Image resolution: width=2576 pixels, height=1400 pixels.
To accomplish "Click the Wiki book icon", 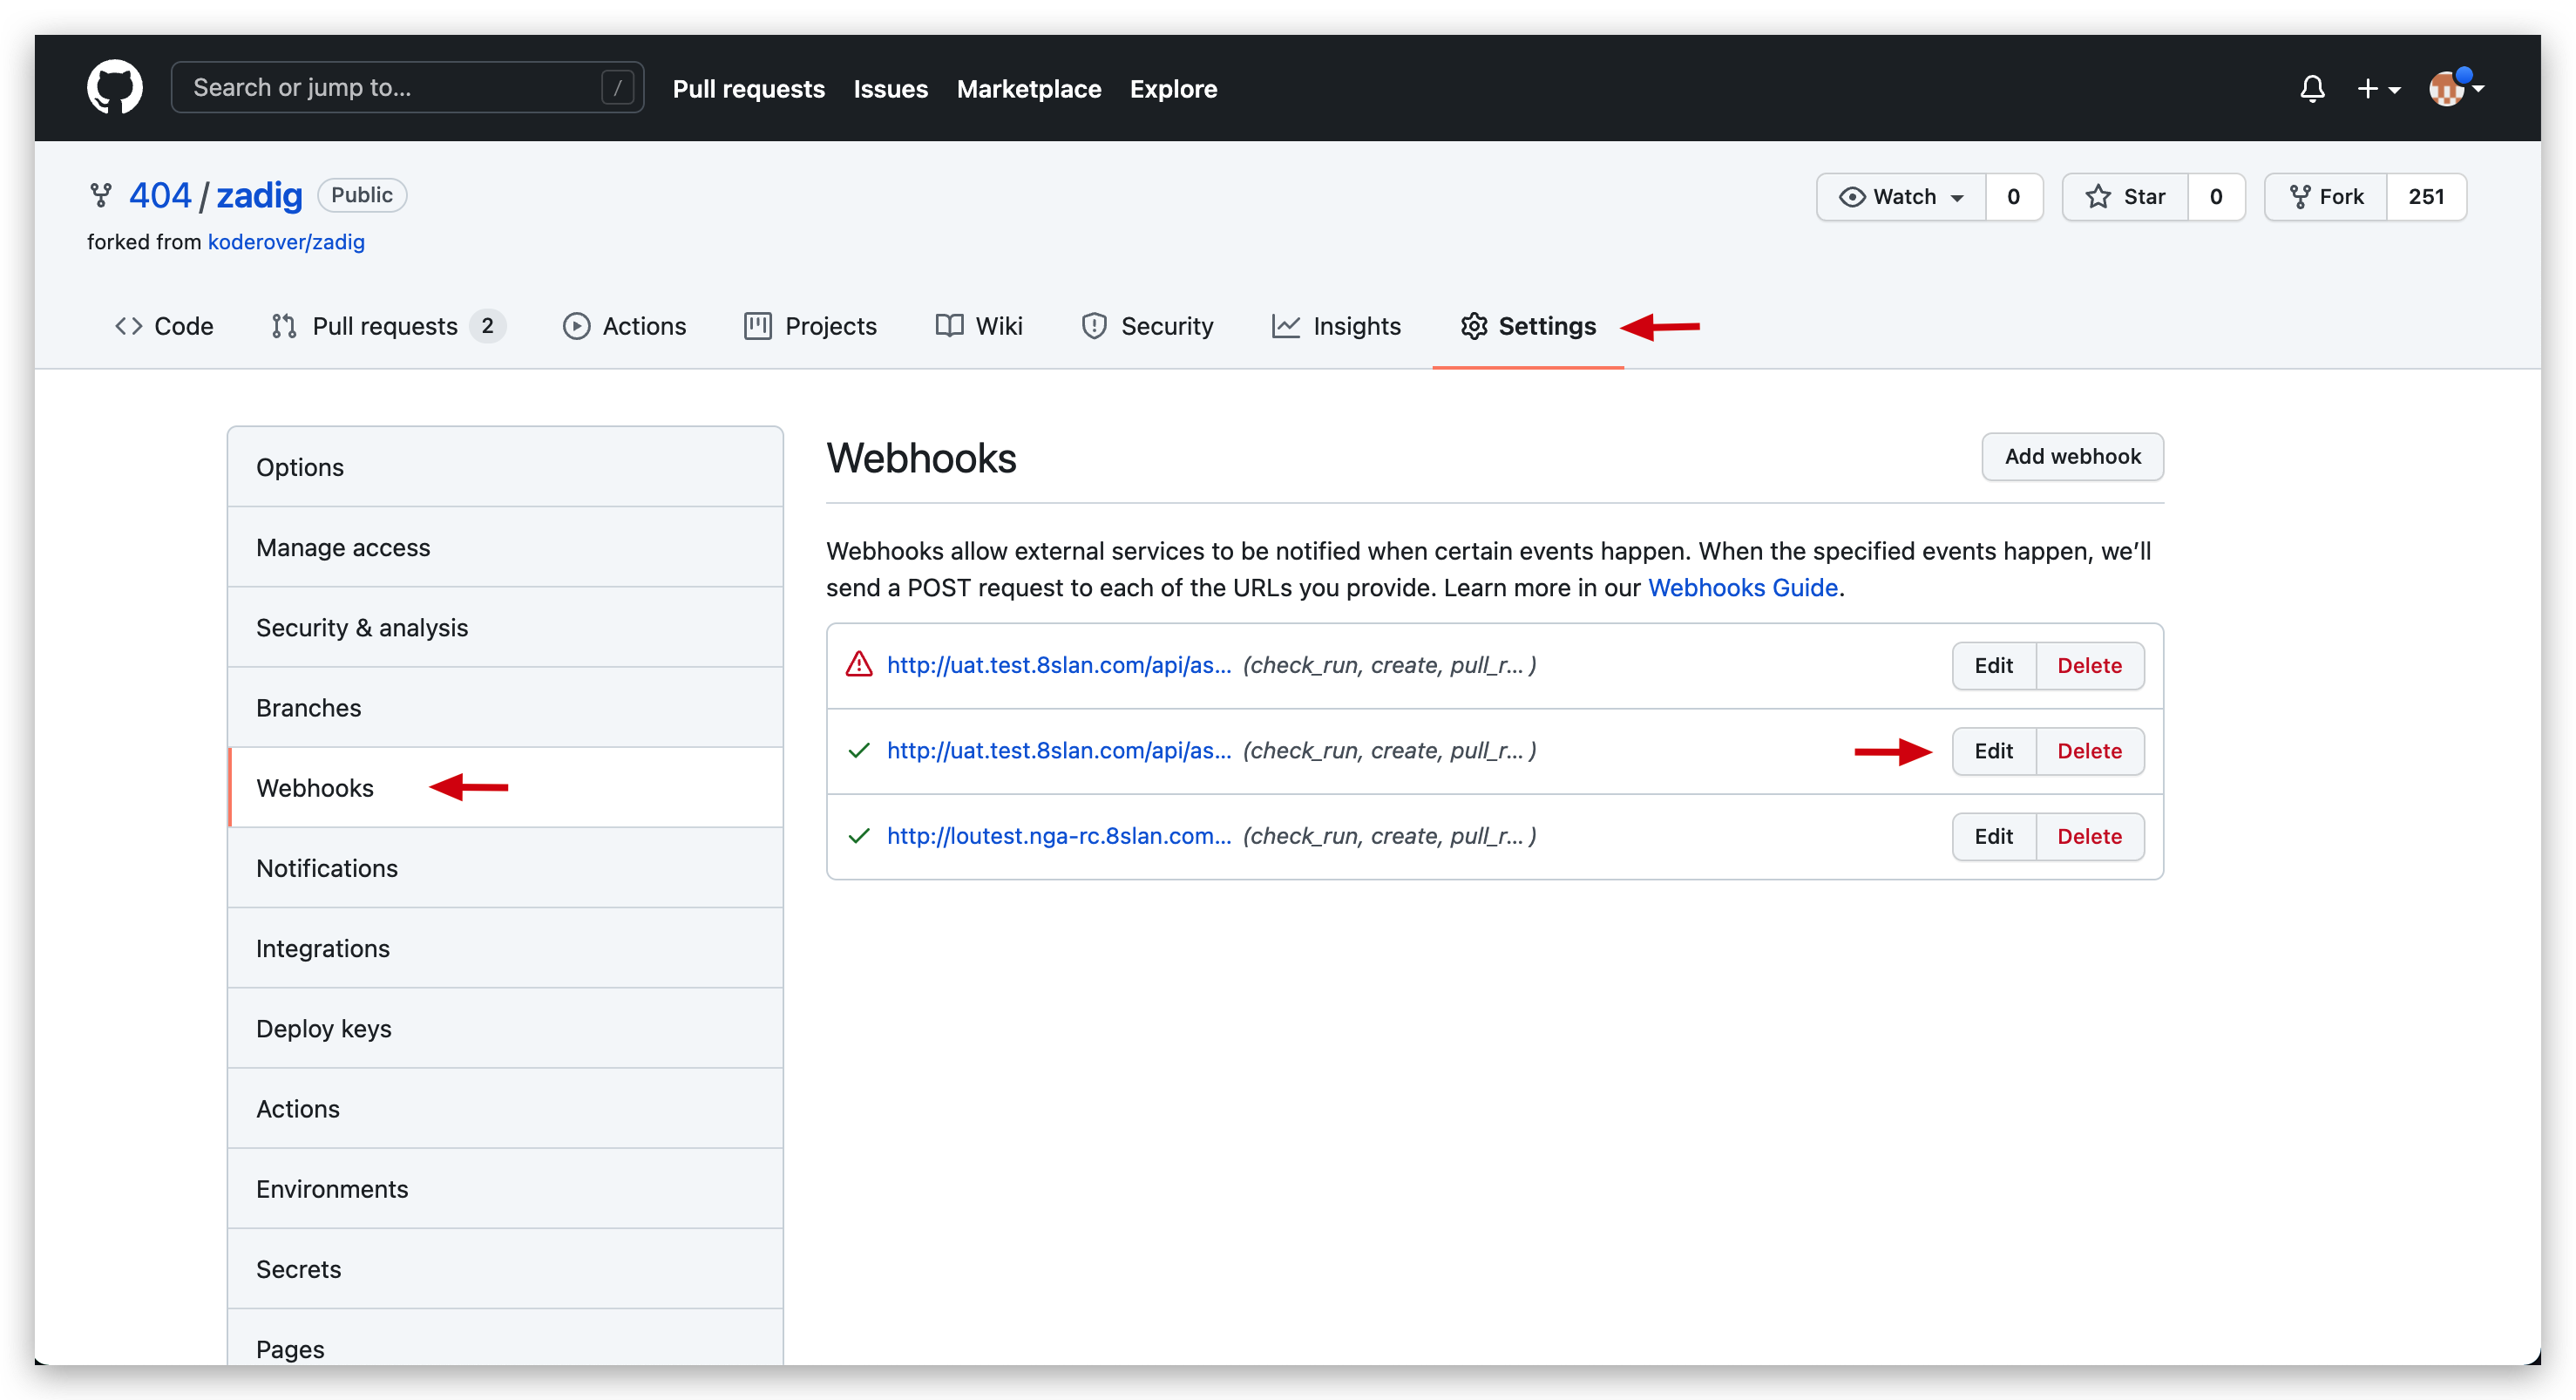I will (948, 326).
